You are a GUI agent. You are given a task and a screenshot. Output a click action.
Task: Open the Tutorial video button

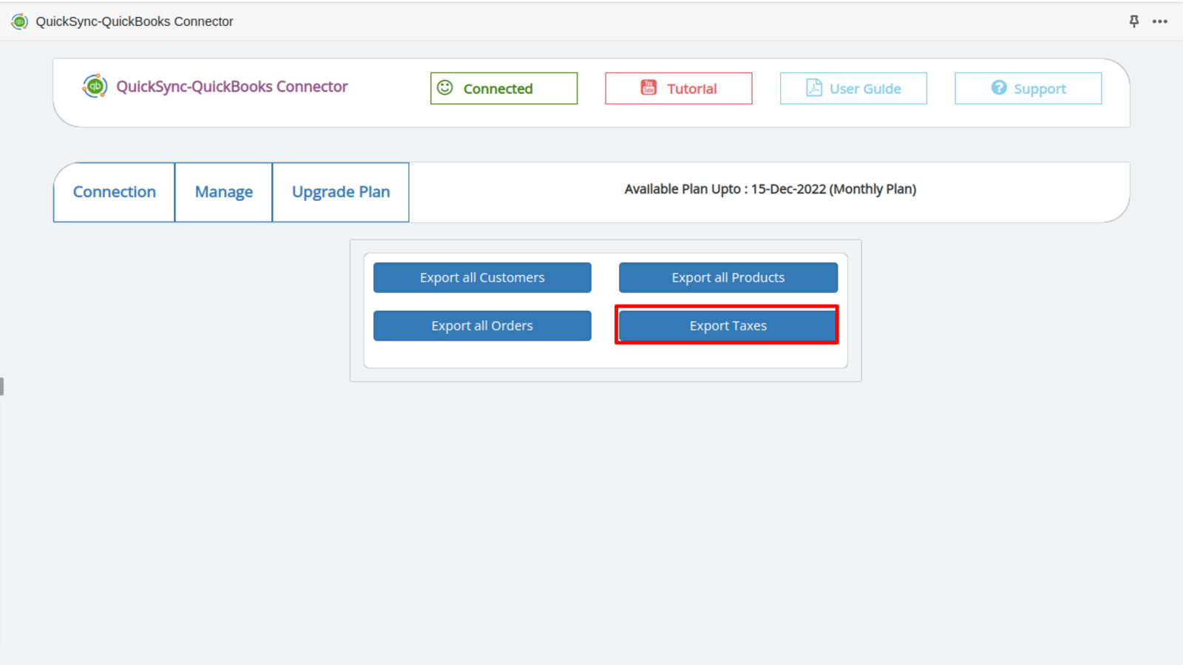(679, 89)
